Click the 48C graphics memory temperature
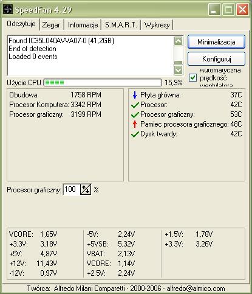Viewport: 252px width, 294px height. coord(236,124)
